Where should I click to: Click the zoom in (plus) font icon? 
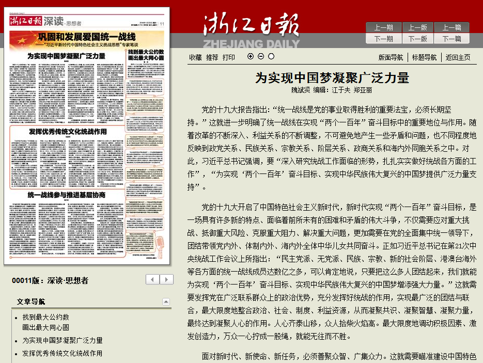tap(251, 56)
